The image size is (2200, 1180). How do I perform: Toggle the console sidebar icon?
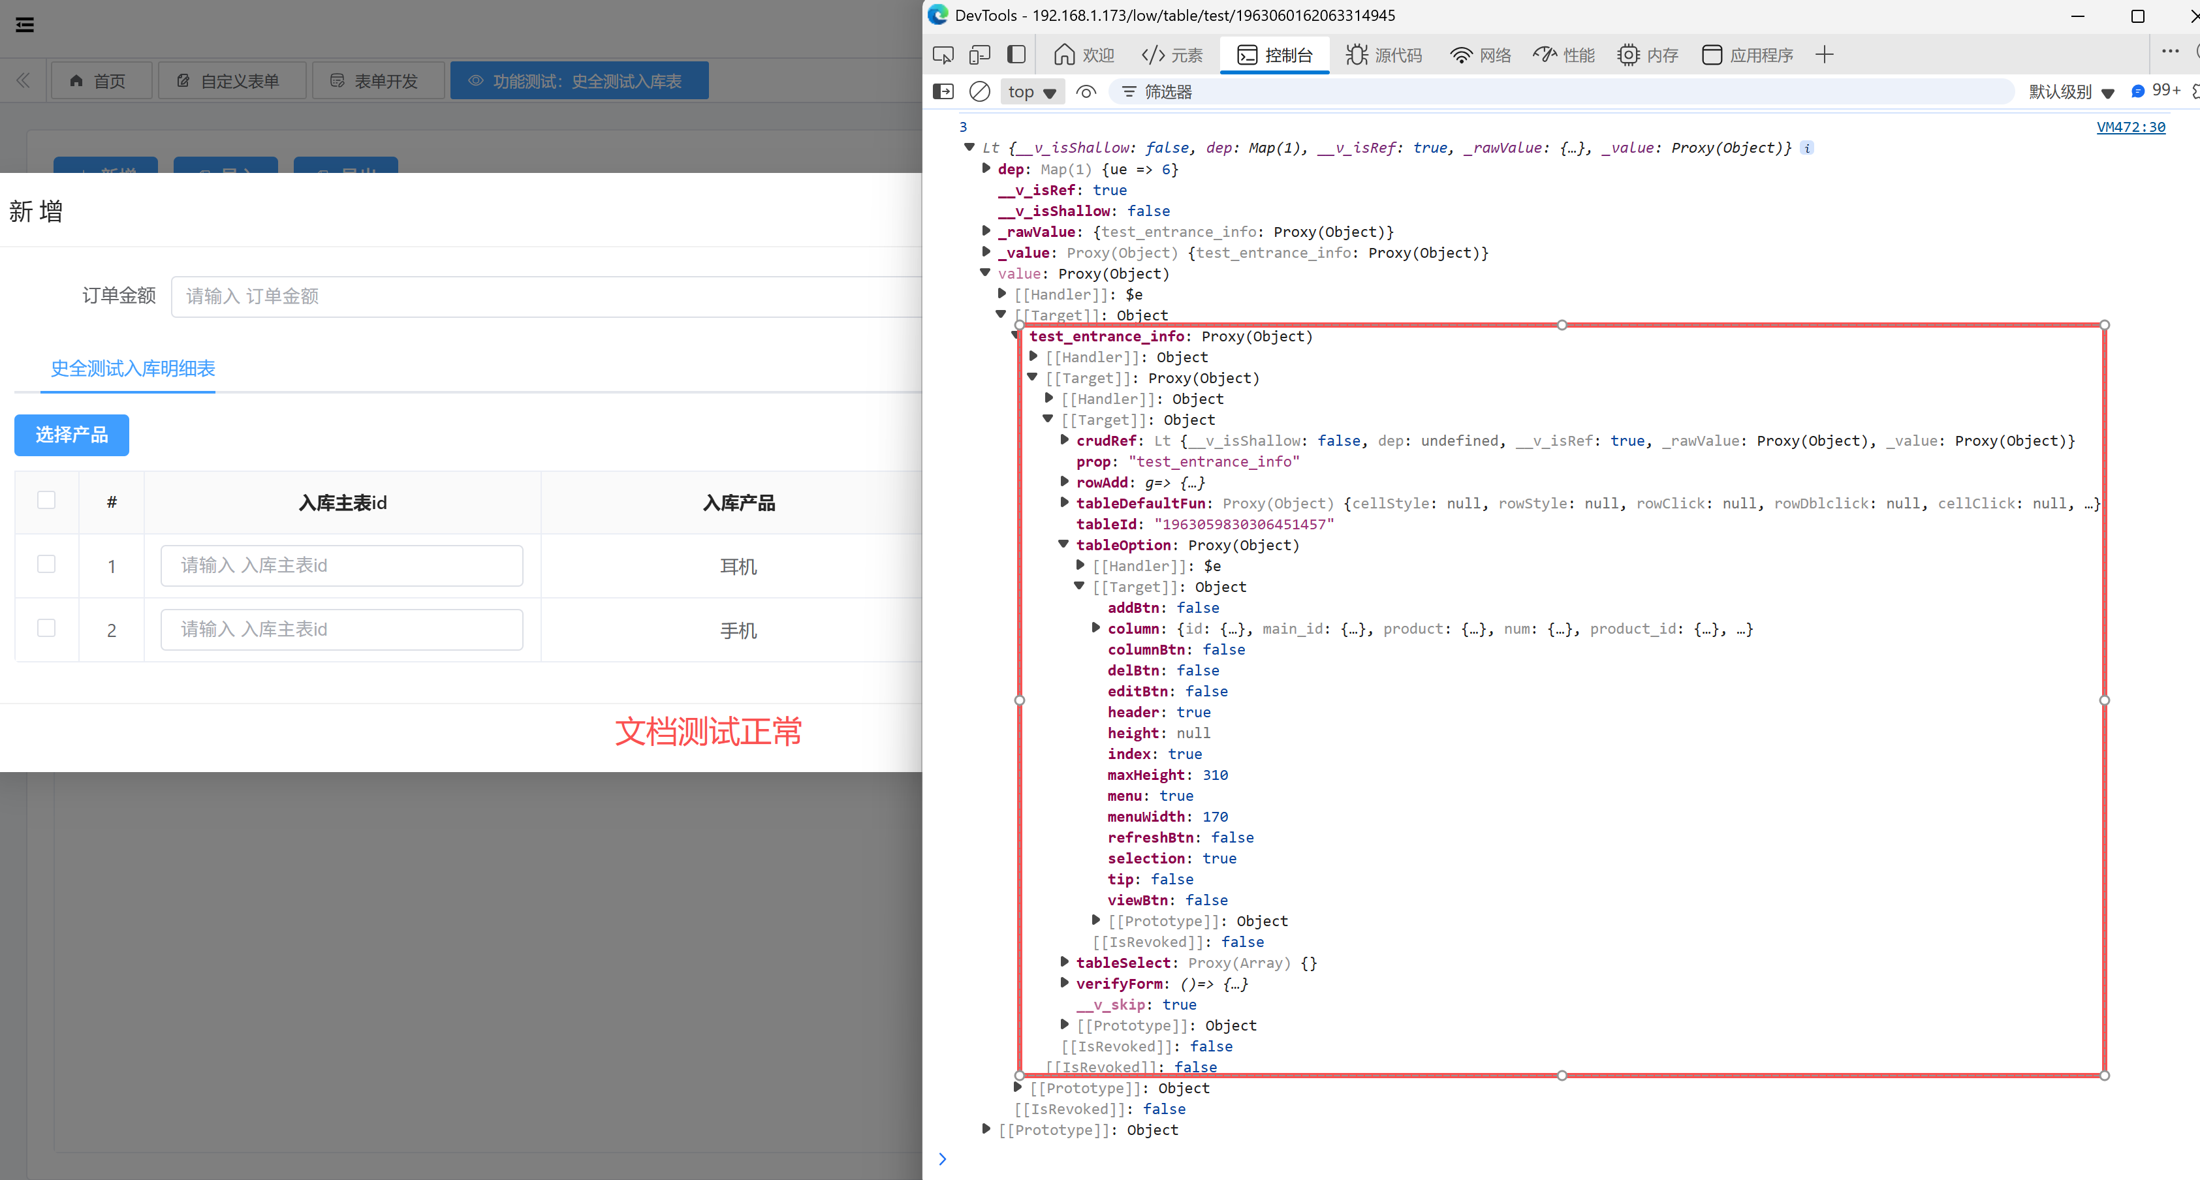[x=943, y=91]
